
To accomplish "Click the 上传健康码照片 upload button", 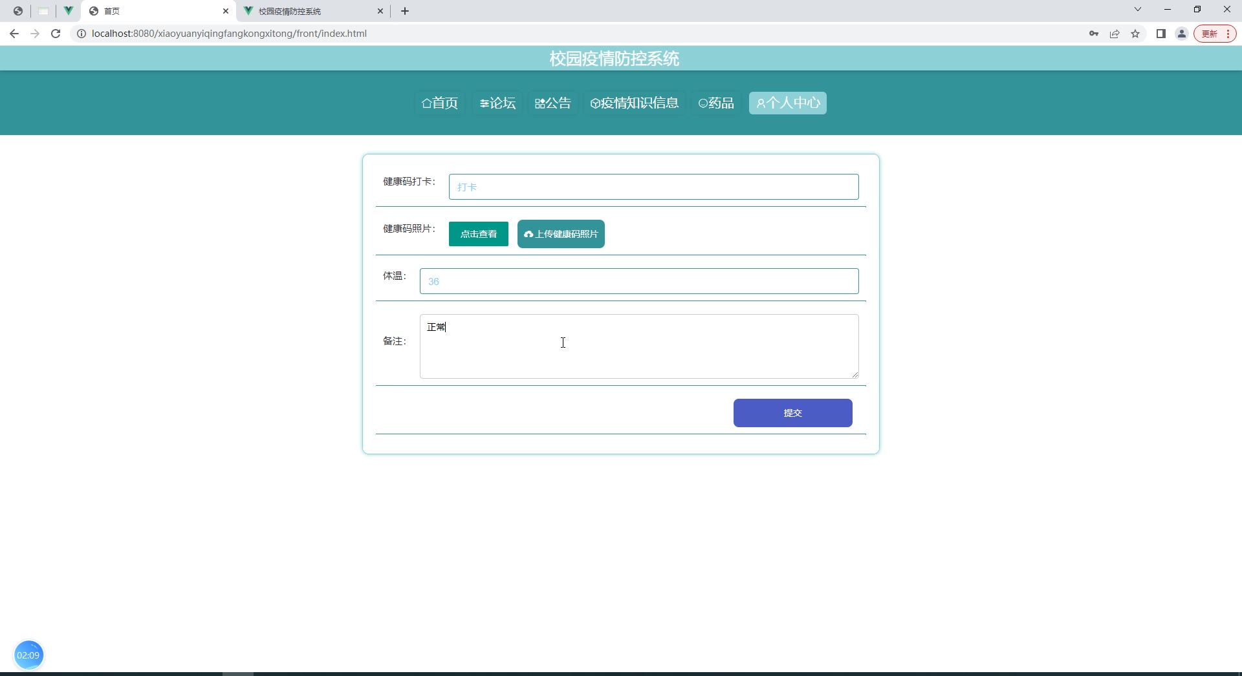I will pyautogui.click(x=561, y=234).
